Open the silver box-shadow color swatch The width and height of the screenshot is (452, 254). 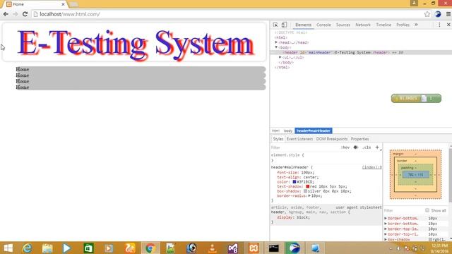point(305,191)
